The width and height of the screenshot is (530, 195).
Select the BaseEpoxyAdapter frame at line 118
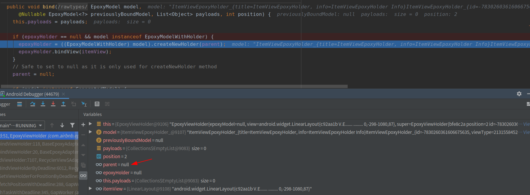point(39,144)
